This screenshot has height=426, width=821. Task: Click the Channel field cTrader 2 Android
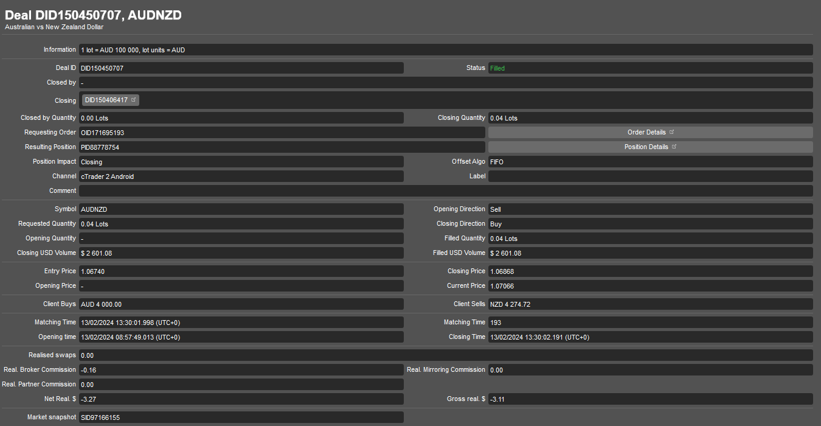pos(241,176)
